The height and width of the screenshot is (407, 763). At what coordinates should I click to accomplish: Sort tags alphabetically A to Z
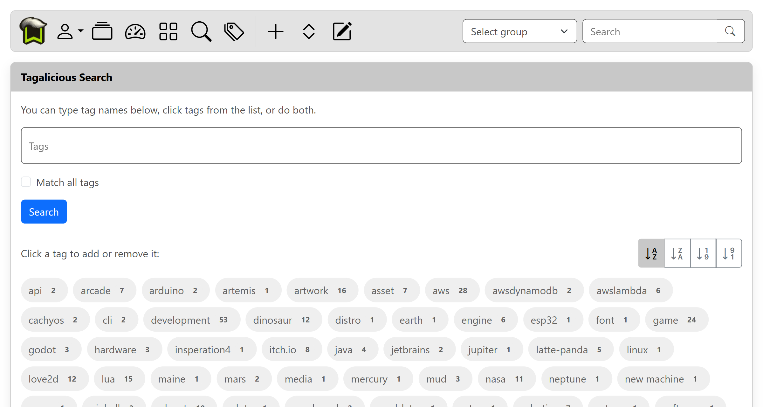click(651, 253)
